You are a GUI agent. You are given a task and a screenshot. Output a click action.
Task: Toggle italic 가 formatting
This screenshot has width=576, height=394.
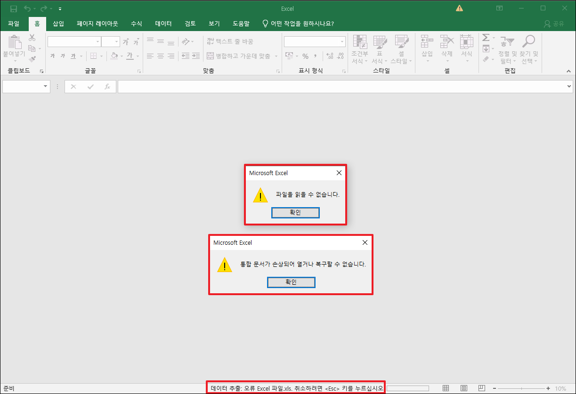point(63,56)
